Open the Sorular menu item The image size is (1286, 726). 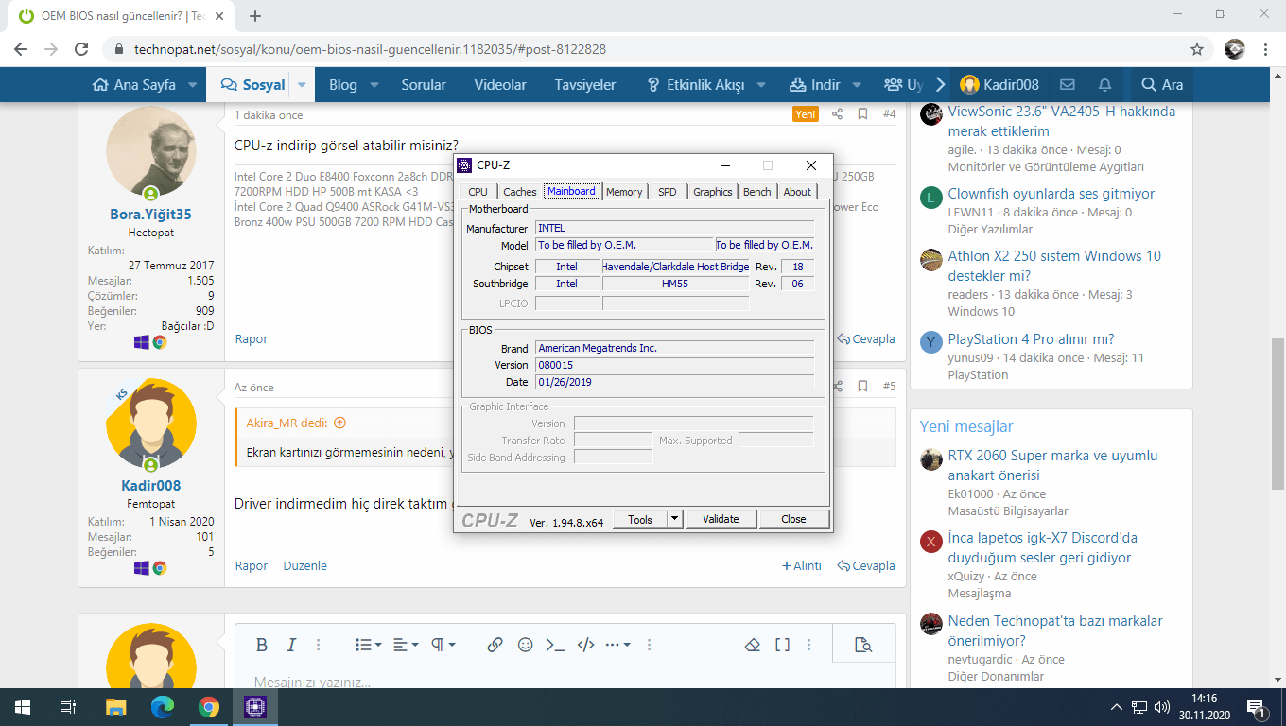(x=424, y=84)
